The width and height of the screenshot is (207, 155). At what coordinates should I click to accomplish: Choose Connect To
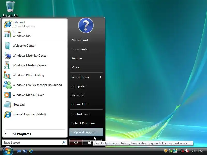coord(86,104)
